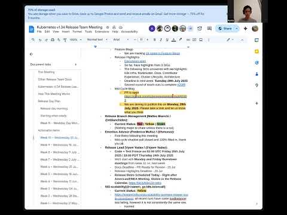This screenshot has width=287, height=215.
Task: Select 'Week 7 - Wednesday 2 July' outline entry
Action: [x=60, y=159]
